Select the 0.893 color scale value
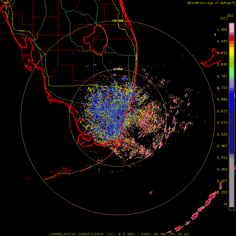Image resolution: width=236 pixels, height=236 pixels. point(222,53)
